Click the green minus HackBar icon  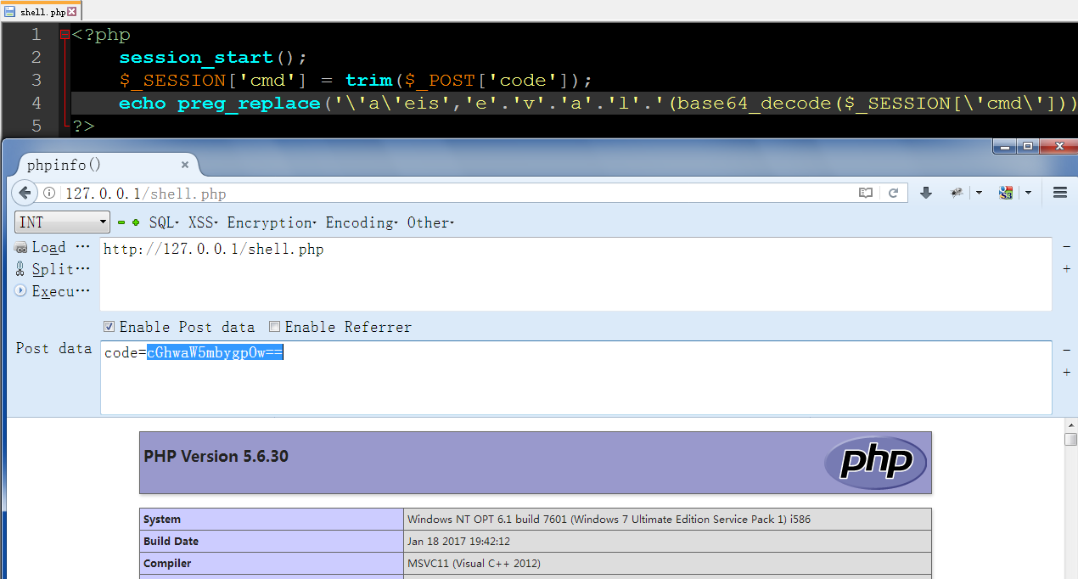(121, 222)
